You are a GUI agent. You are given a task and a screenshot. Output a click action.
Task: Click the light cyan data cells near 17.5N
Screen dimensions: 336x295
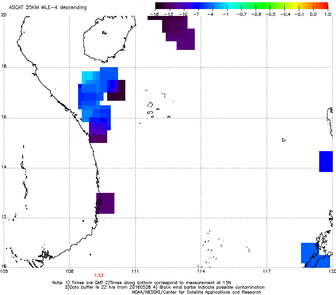[x=87, y=76]
